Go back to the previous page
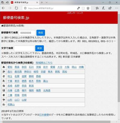 click(x=3, y=8)
